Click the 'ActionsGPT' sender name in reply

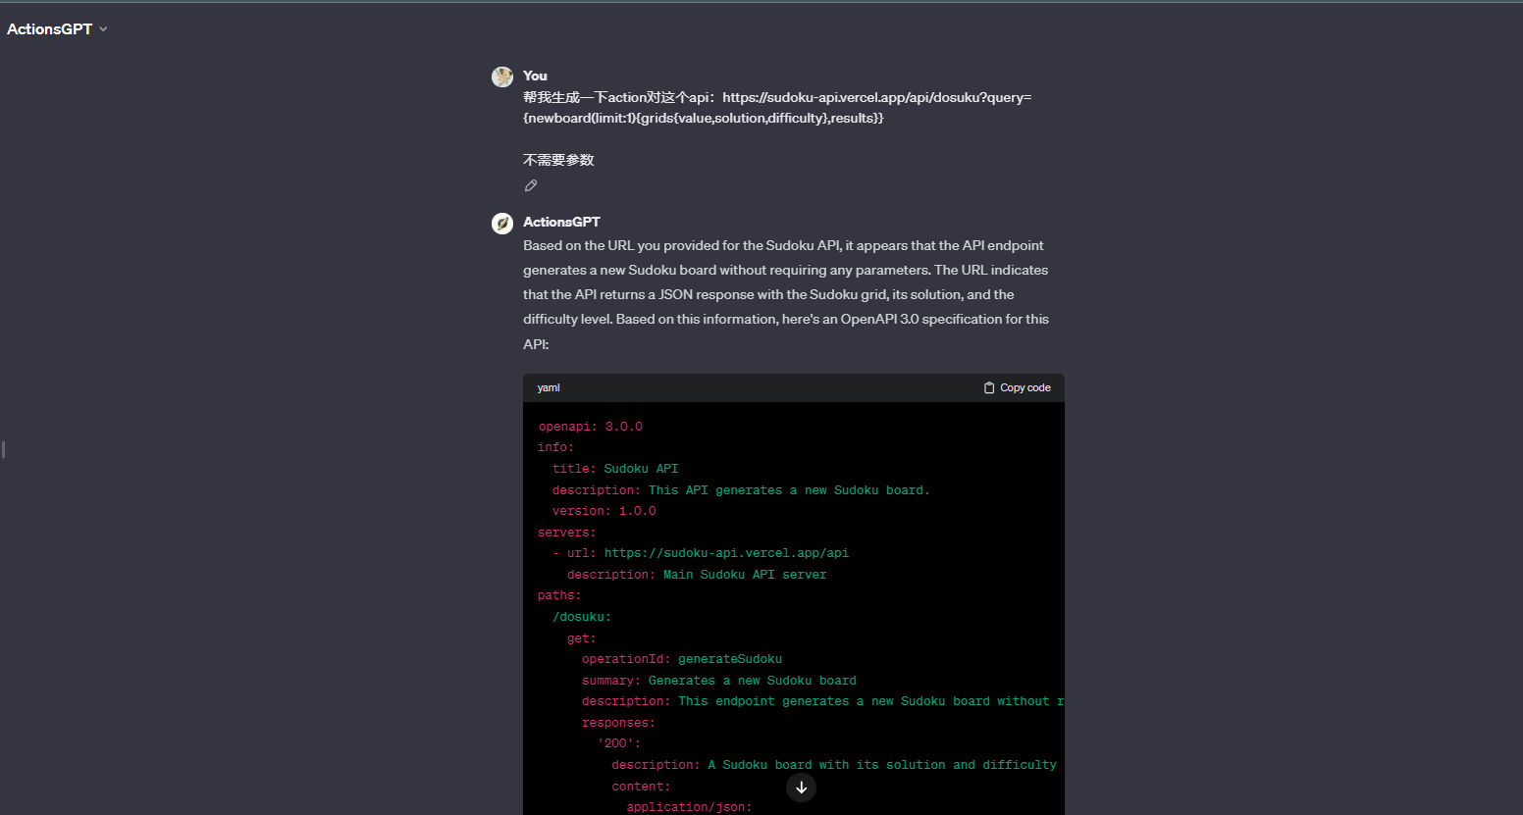pos(561,222)
